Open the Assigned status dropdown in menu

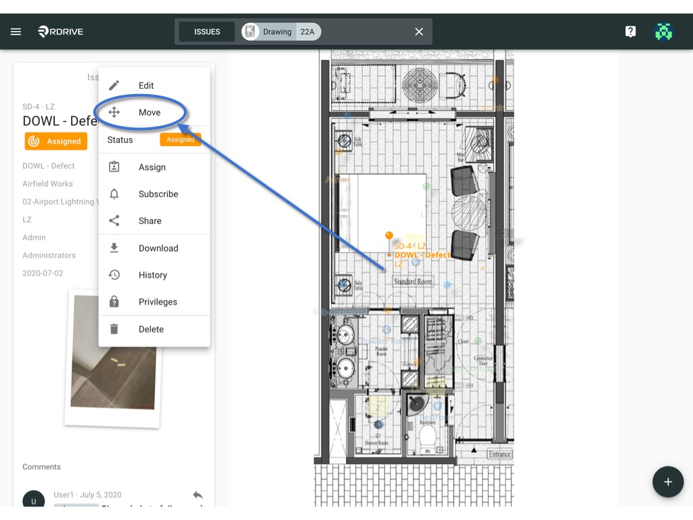tap(180, 139)
